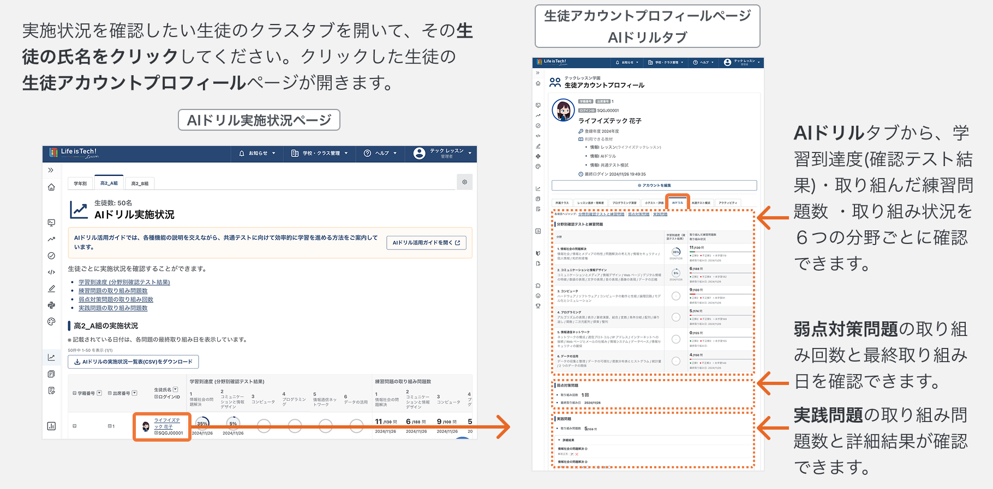Click アカウントを編集 button on profile page
The width and height of the screenshot is (993, 489).
[654, 185]
